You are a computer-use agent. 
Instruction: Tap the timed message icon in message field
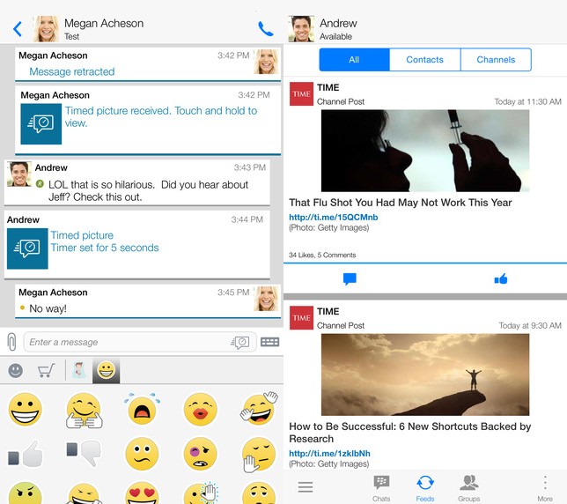pos(240,342)
